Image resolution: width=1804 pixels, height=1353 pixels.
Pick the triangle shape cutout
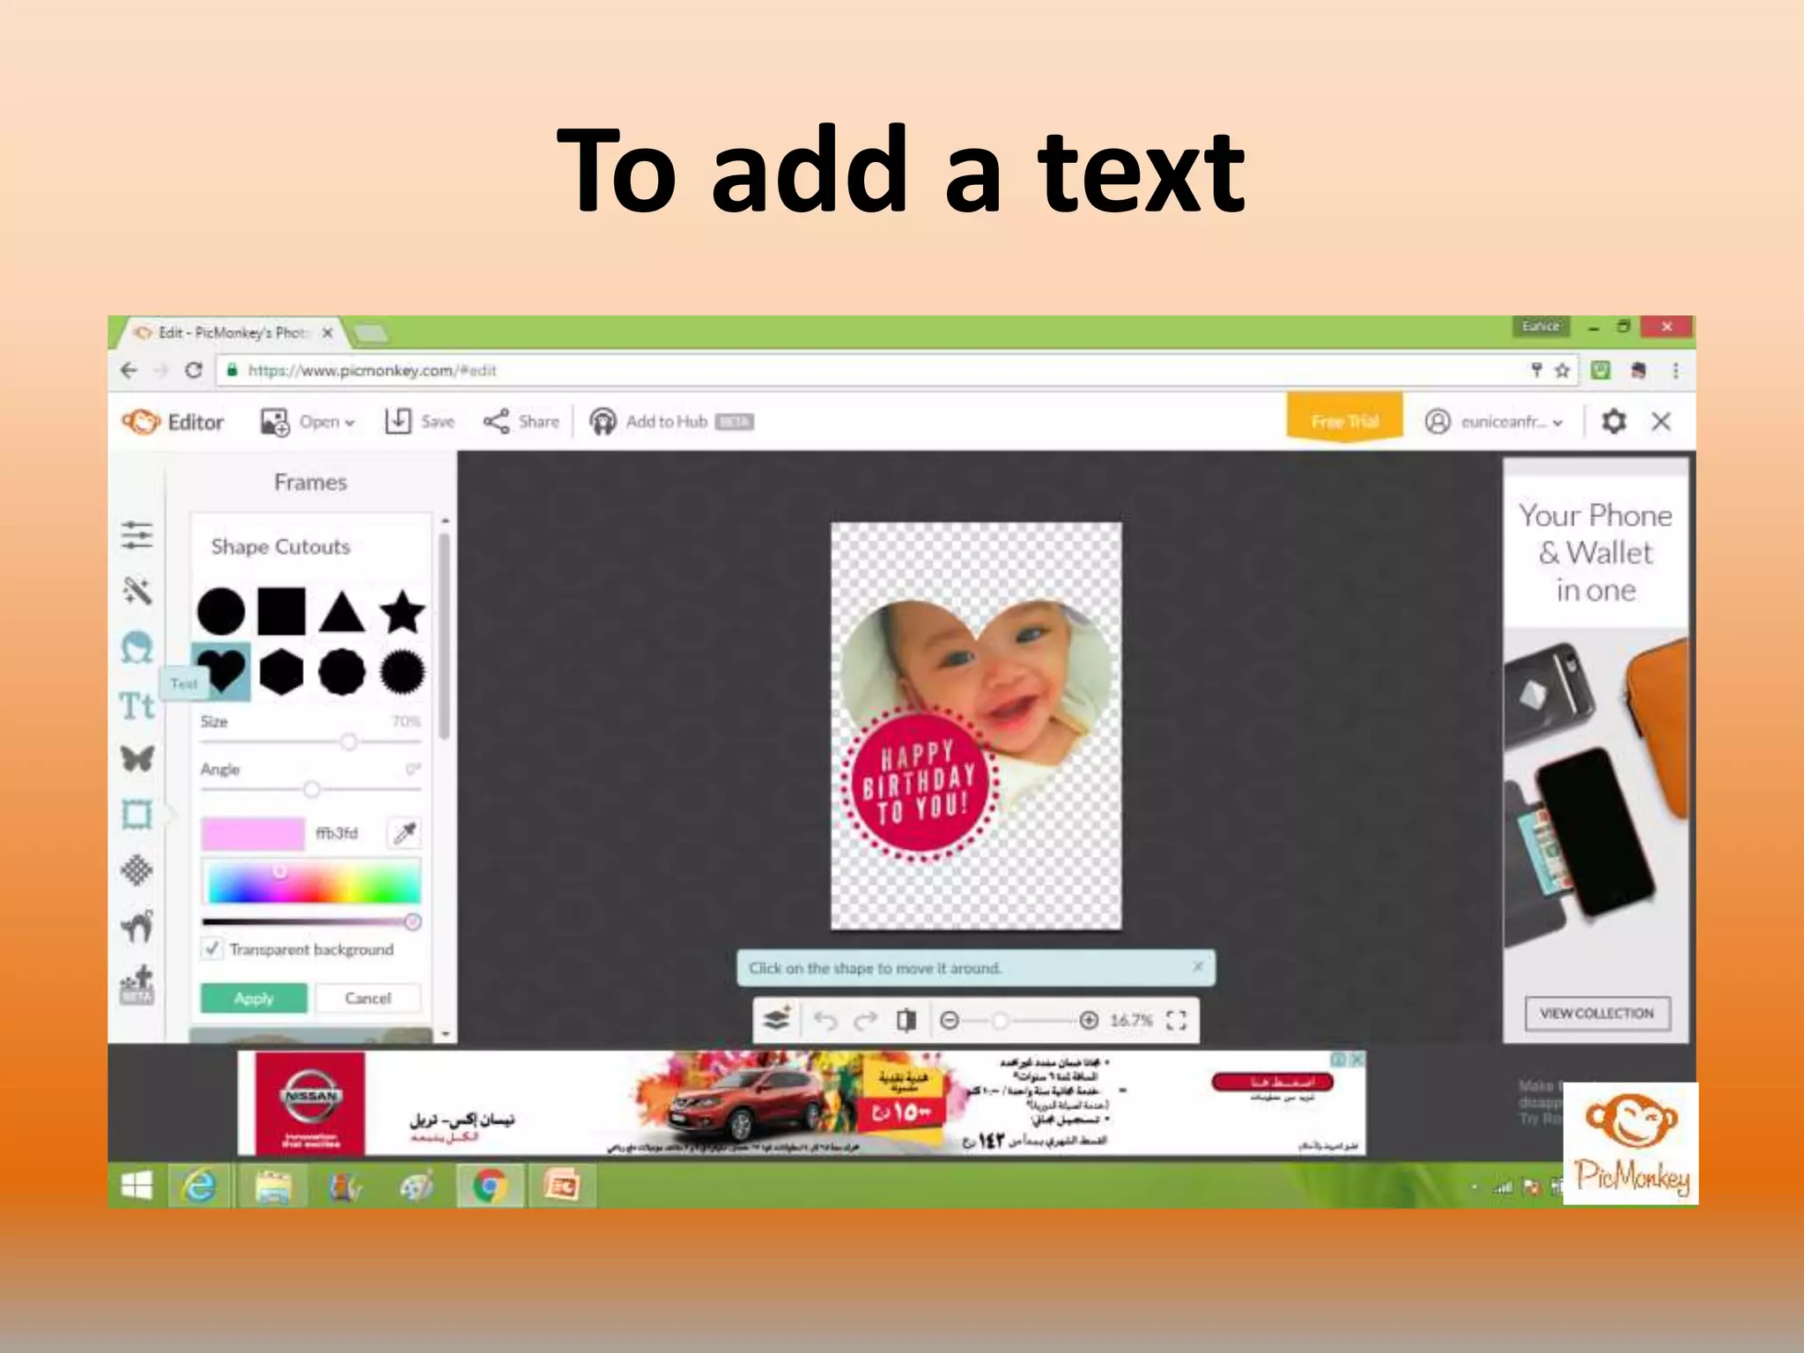[342, 611]
